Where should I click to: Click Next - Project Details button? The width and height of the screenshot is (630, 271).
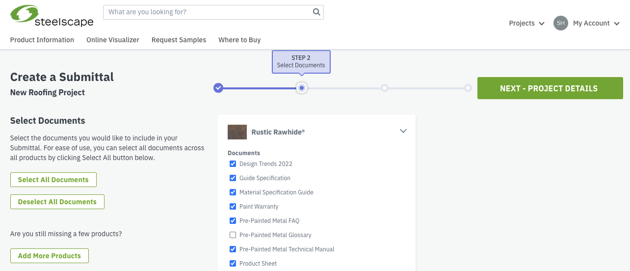pyautogui.click(x=550, y=88)
